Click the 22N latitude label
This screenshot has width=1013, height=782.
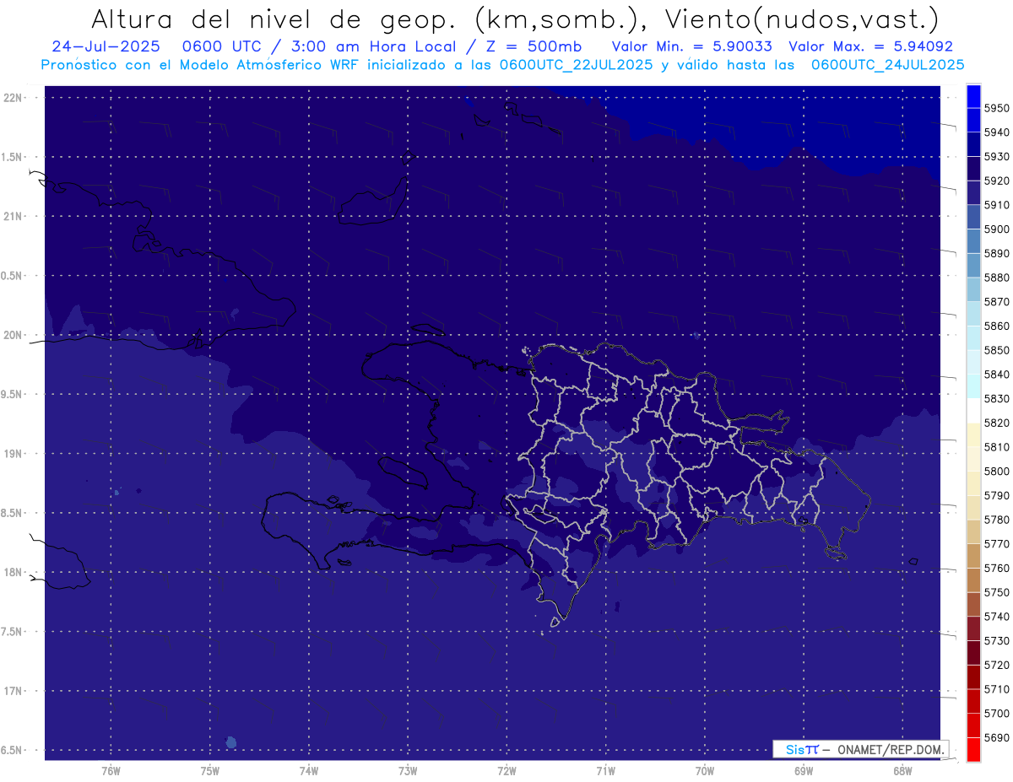(x=14, y=97)
